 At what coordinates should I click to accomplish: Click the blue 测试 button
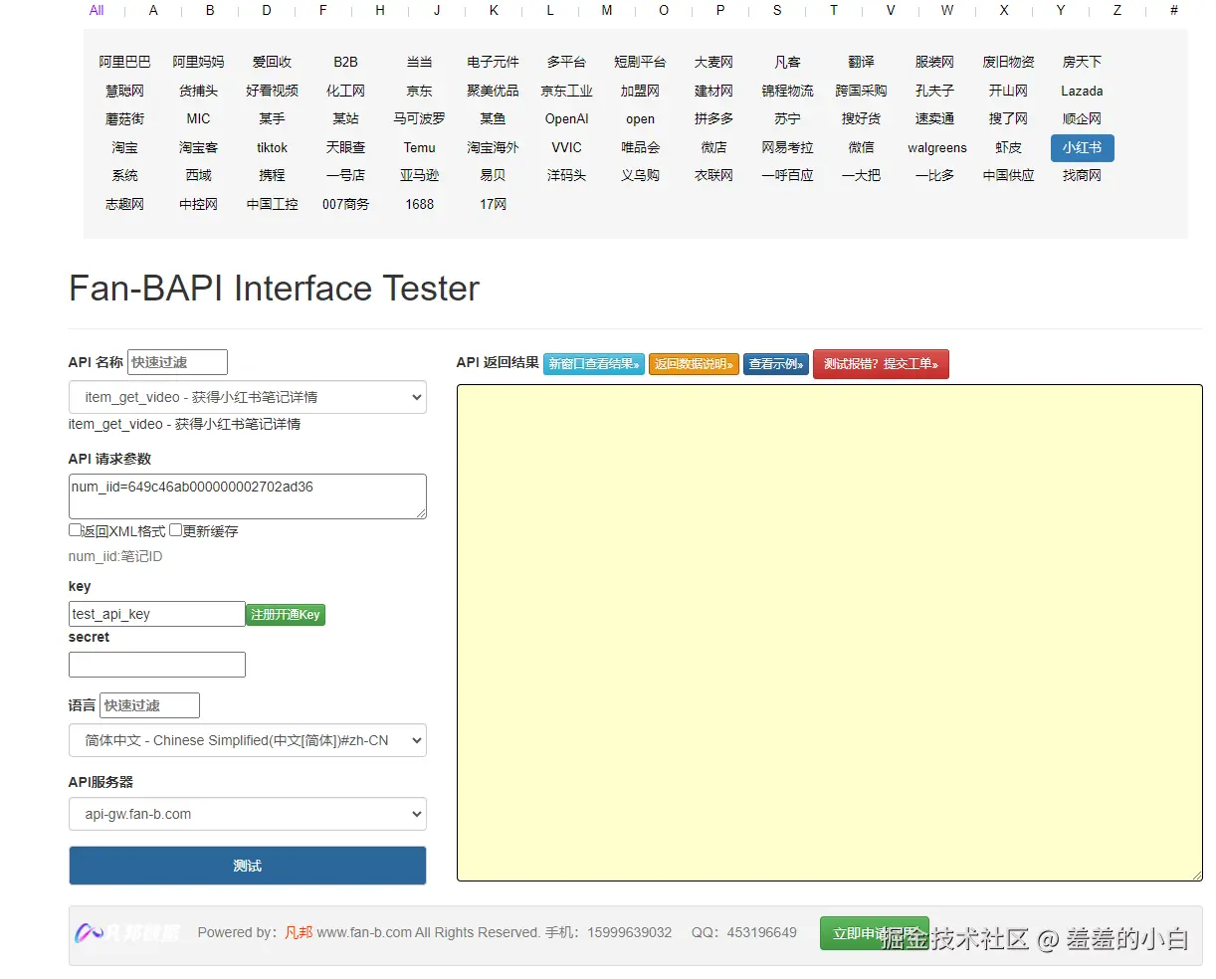click(x=248, y=866)
